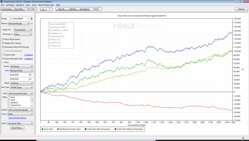The width and height of the screenshot is (249, 141).
Task: Click the green Chips Won legend swatch
Action: pos(42,129)
